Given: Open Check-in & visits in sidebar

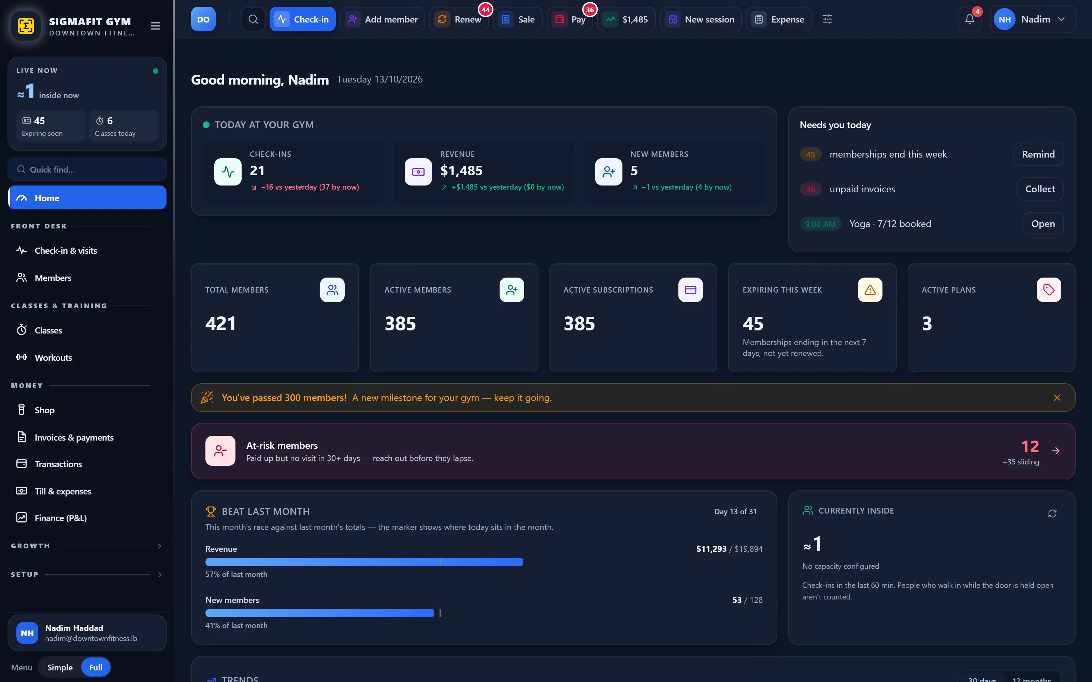Looking at the screenshot, I should [88, 250].
